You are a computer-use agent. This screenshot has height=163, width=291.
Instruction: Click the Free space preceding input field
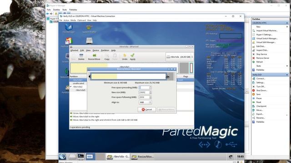point(144,87)
